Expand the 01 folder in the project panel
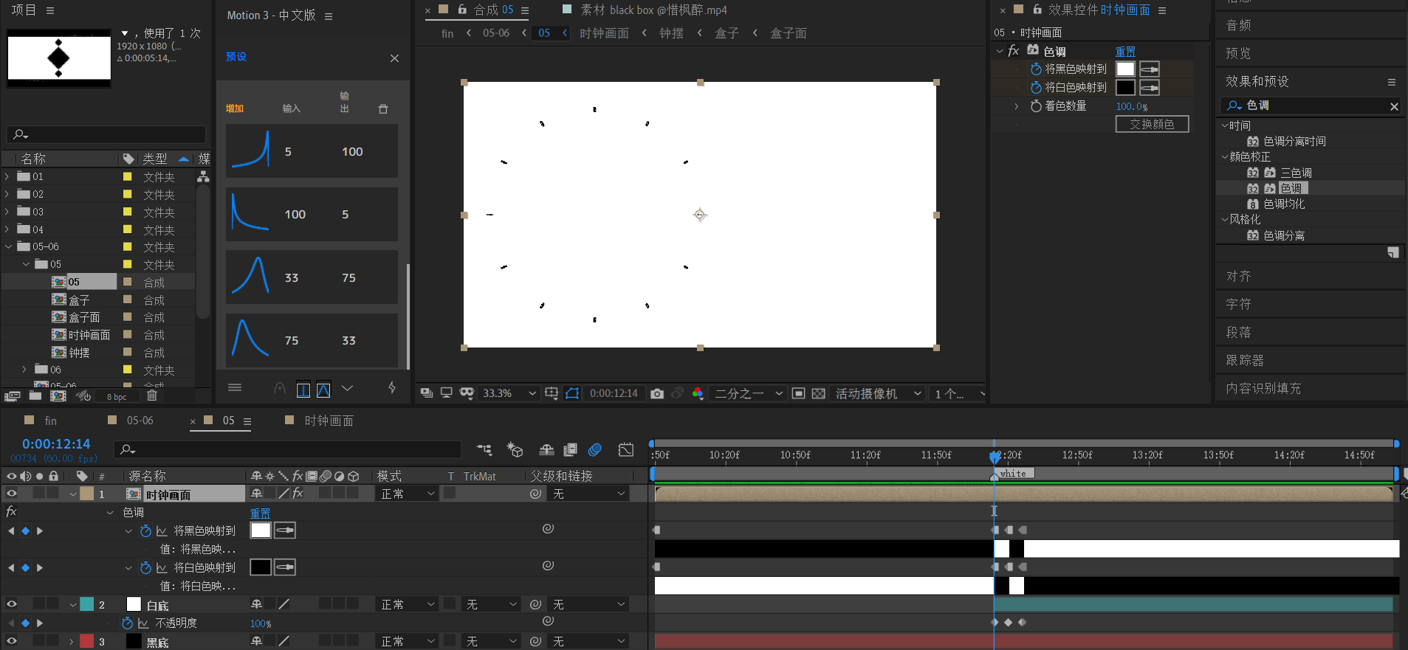This screenshot has width=1408, height=650. click(7, 176)
